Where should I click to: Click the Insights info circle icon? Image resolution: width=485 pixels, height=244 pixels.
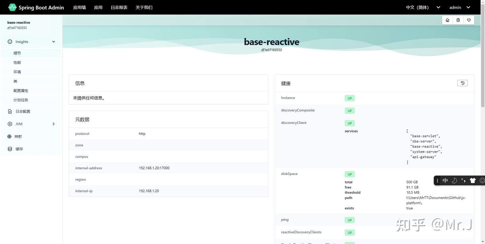[10, 42]
